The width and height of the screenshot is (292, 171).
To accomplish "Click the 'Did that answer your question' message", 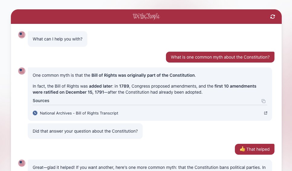I will (85, 131).
